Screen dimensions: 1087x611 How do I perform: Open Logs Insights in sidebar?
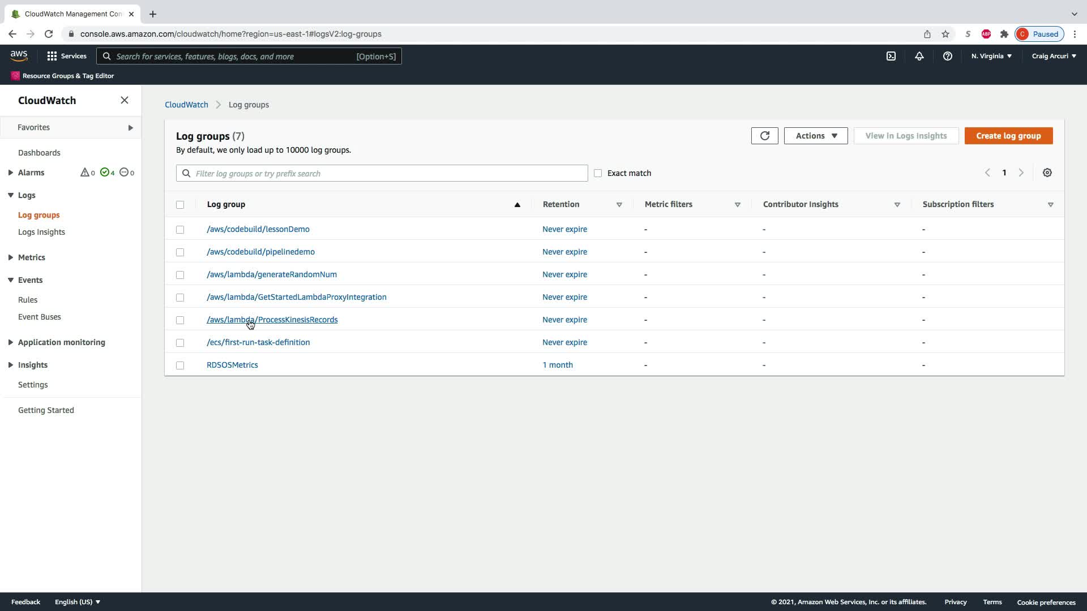coord(41,232)
